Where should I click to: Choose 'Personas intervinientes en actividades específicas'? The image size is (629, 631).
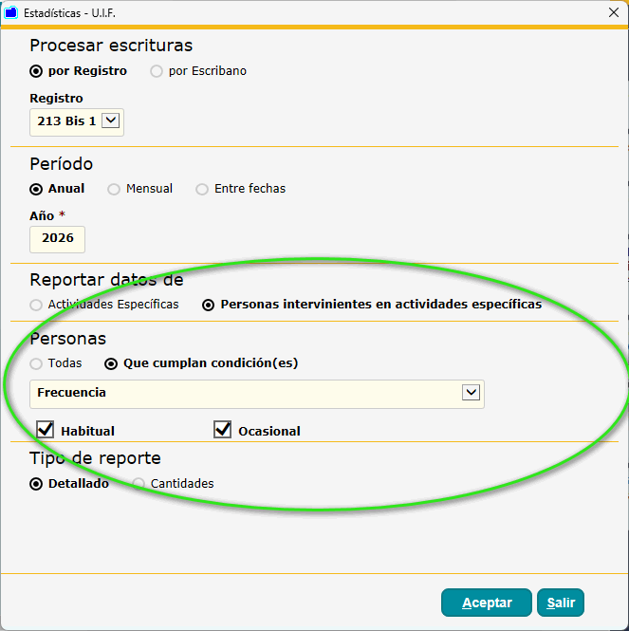209,306
